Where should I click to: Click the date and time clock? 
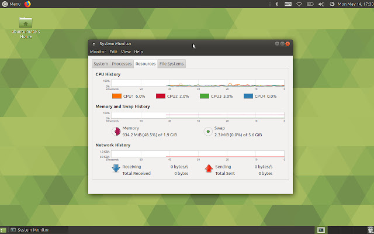(x=356, y=4)
